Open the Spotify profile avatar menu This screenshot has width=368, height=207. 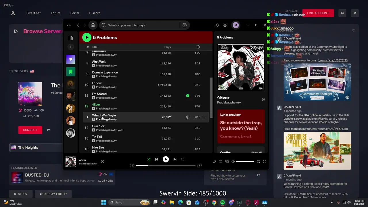[236, 25]
